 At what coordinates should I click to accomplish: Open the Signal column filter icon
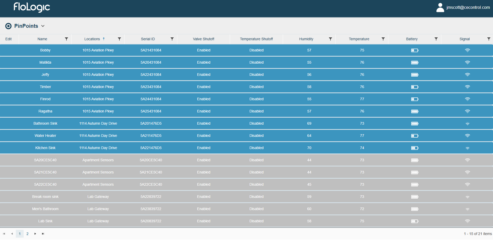[489, 39]
